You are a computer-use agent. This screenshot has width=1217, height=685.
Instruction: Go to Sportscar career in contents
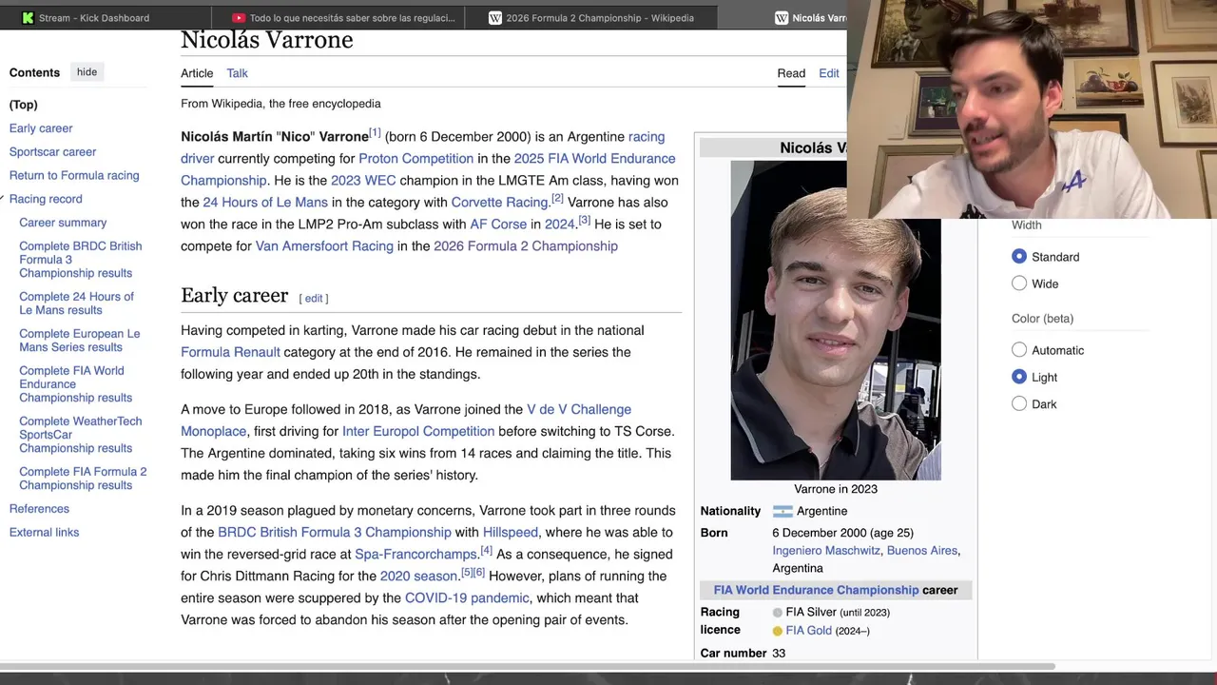tap(52, 152)
